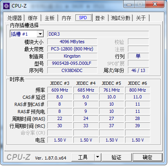Click the tRC value 33
Screen dimensions: 168x166
click(x=86, y=126)
